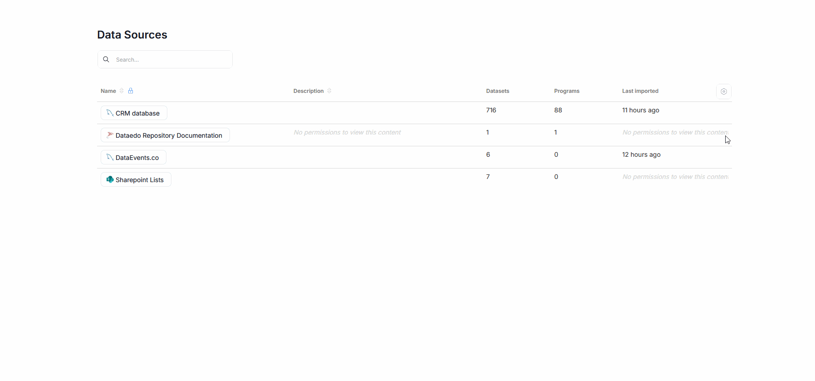Screen dimensions: 815x381
Task: Open the Sharepoint Lists data source
Action: 139,180
